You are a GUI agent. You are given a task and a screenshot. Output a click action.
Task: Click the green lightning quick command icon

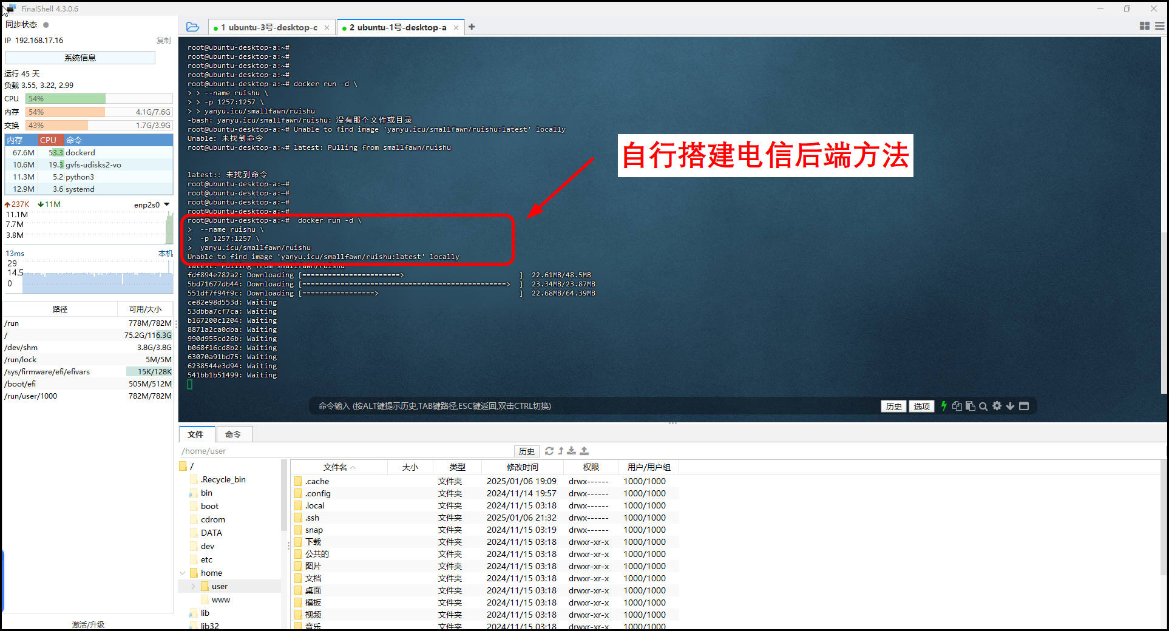(944, 406)
